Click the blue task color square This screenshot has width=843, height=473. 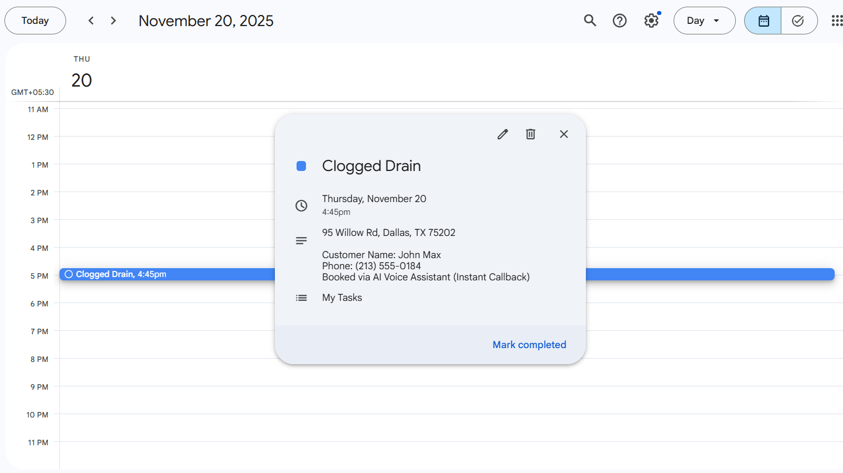click(x=301, y=166)
